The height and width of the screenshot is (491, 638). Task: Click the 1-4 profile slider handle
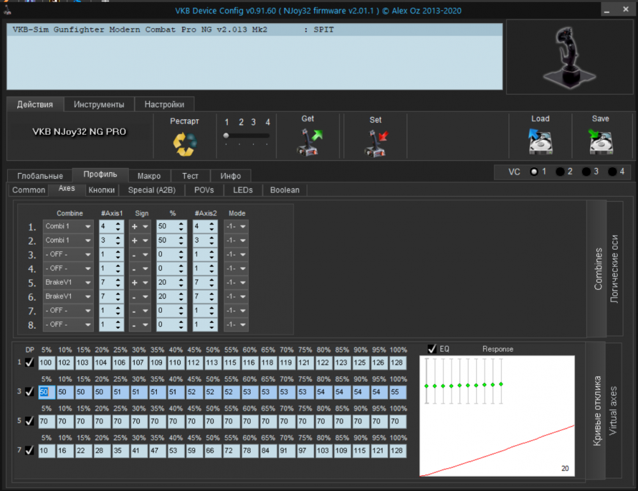click(x=226, y=136)
